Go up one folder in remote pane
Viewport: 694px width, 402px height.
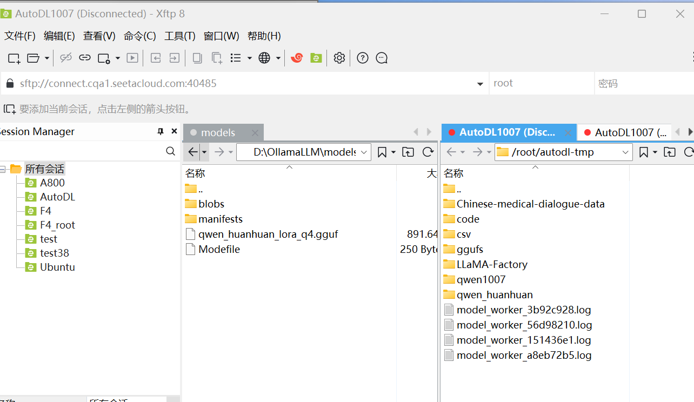pos(670,152)
